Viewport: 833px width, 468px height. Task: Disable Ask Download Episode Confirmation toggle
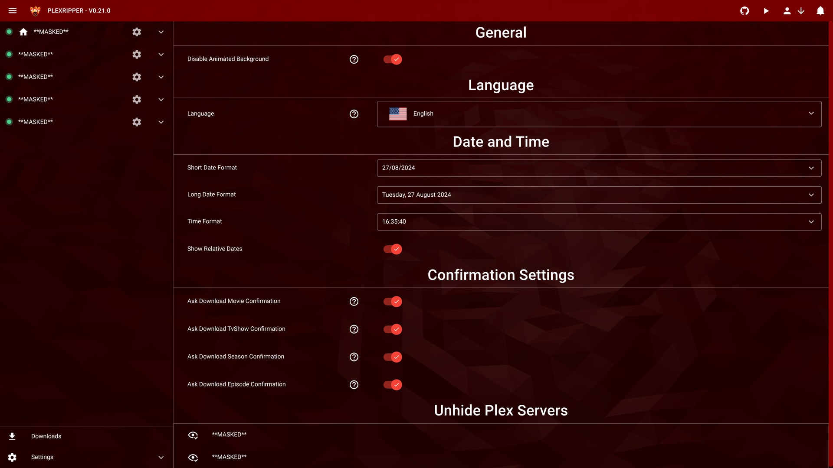(393, 384)
